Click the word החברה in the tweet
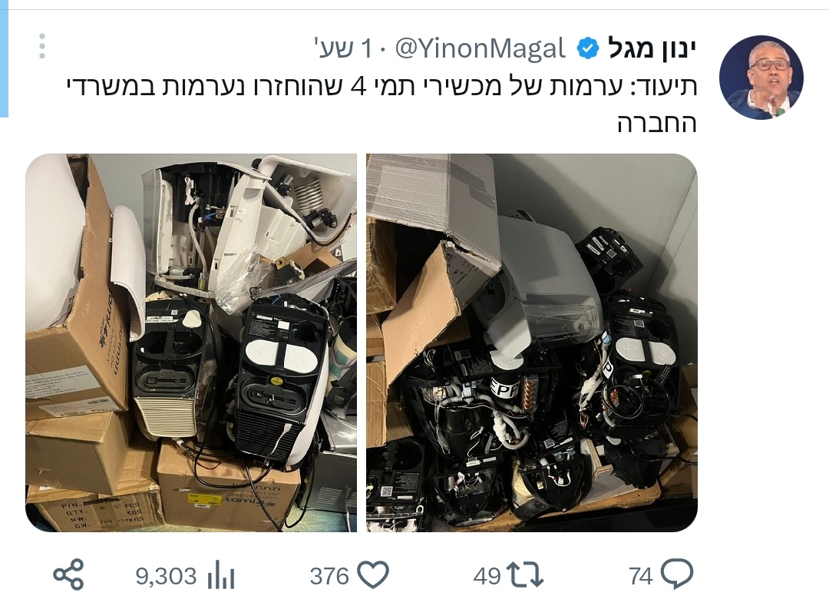829x609 pixels. [657, 123]
